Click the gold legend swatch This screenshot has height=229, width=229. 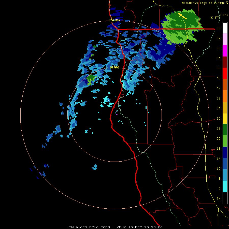(225, 108)
